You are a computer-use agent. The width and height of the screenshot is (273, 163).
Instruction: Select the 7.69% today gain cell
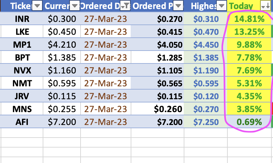click(249, 70)
